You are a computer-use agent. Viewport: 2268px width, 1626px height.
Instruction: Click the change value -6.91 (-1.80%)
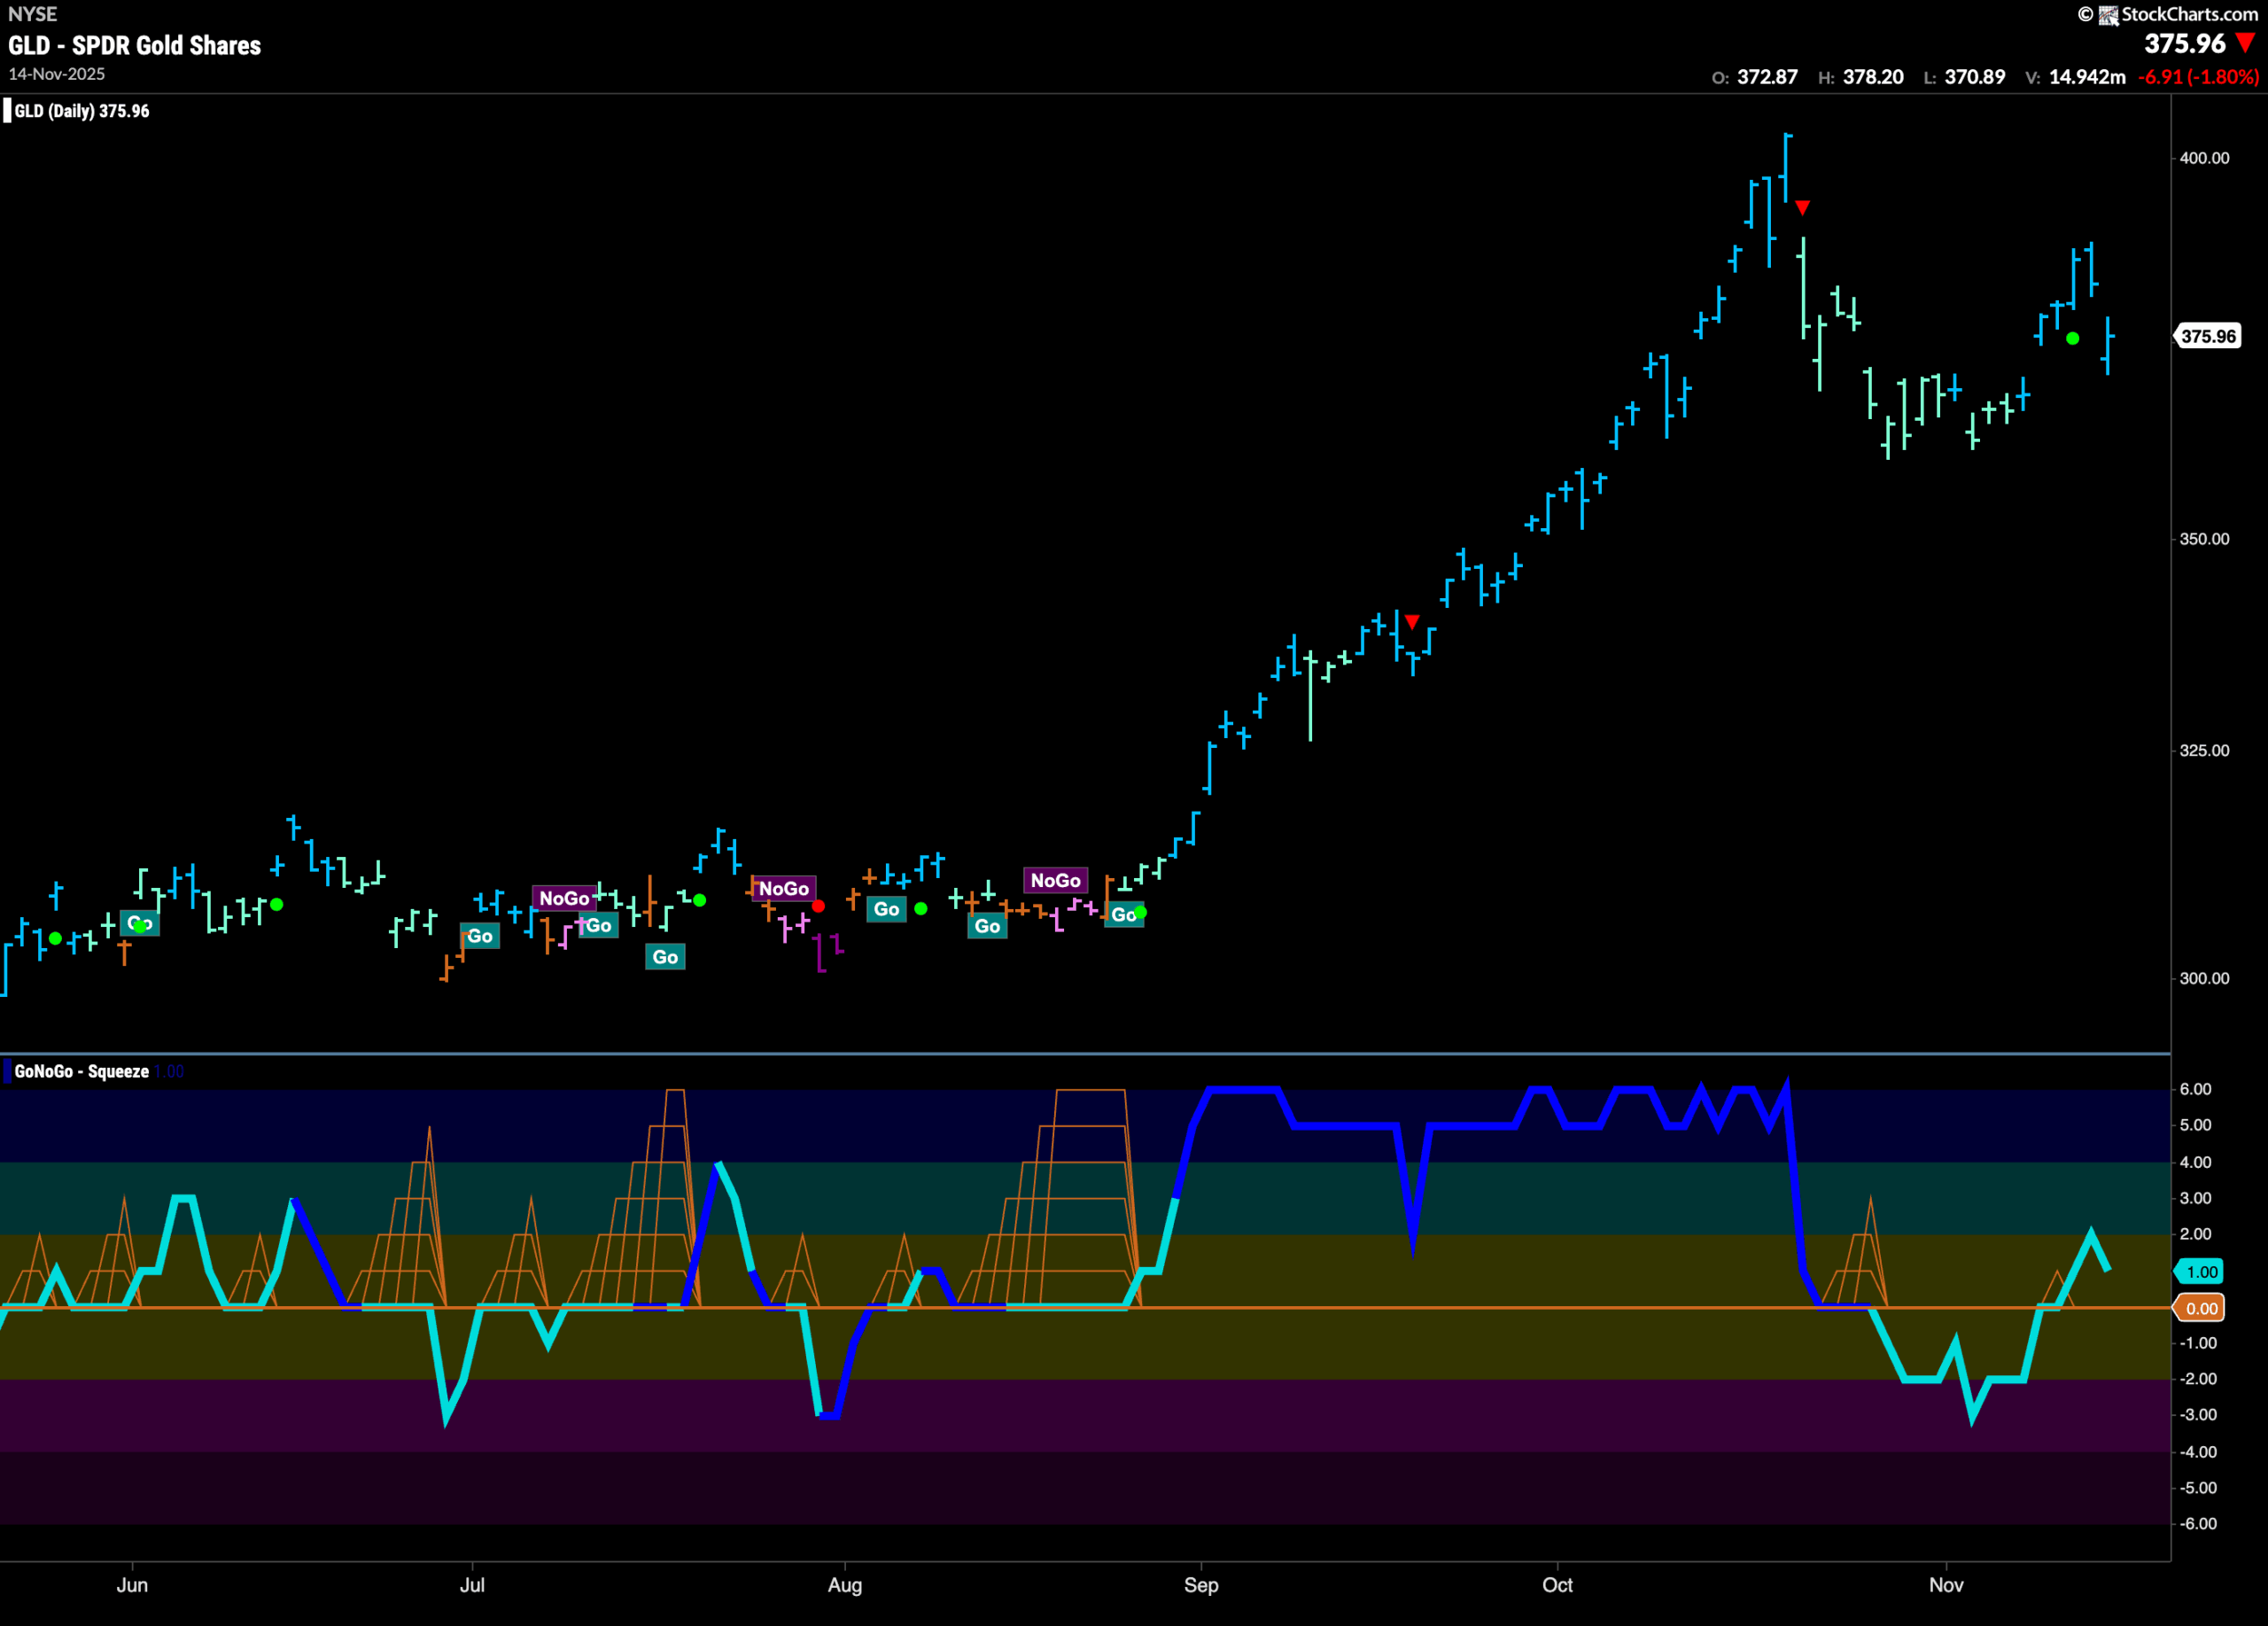(x=2198, y=77)
